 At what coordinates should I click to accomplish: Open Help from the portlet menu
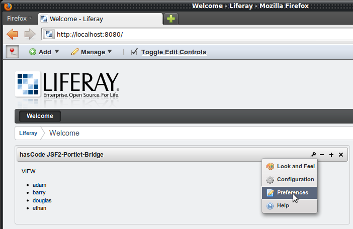coord(283,205)
